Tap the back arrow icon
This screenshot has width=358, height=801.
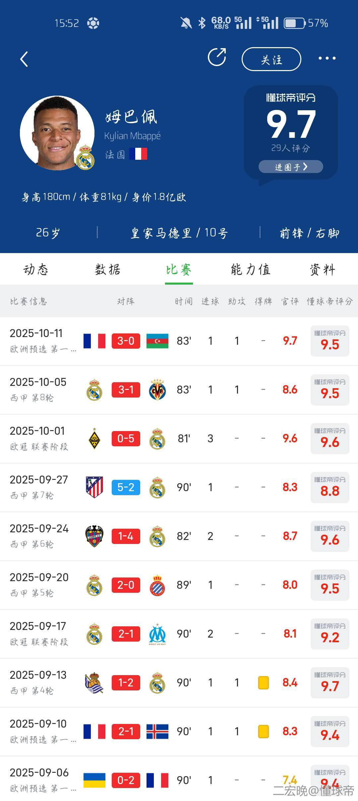24,59
